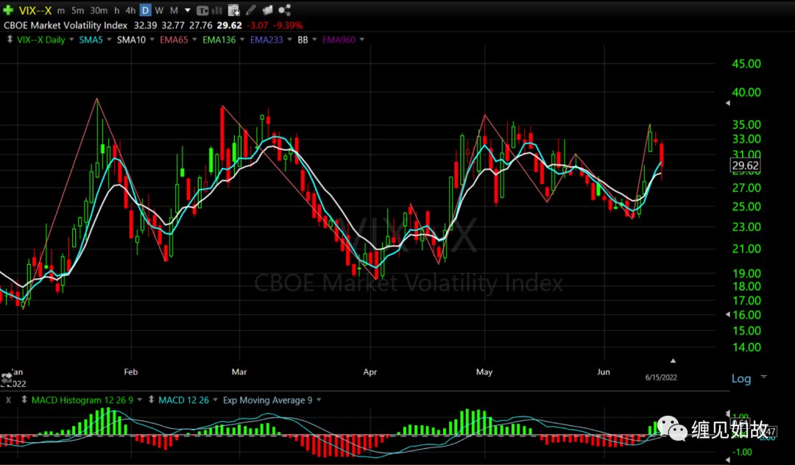Open the EMA136 indicator dropdown

[242, 40]
